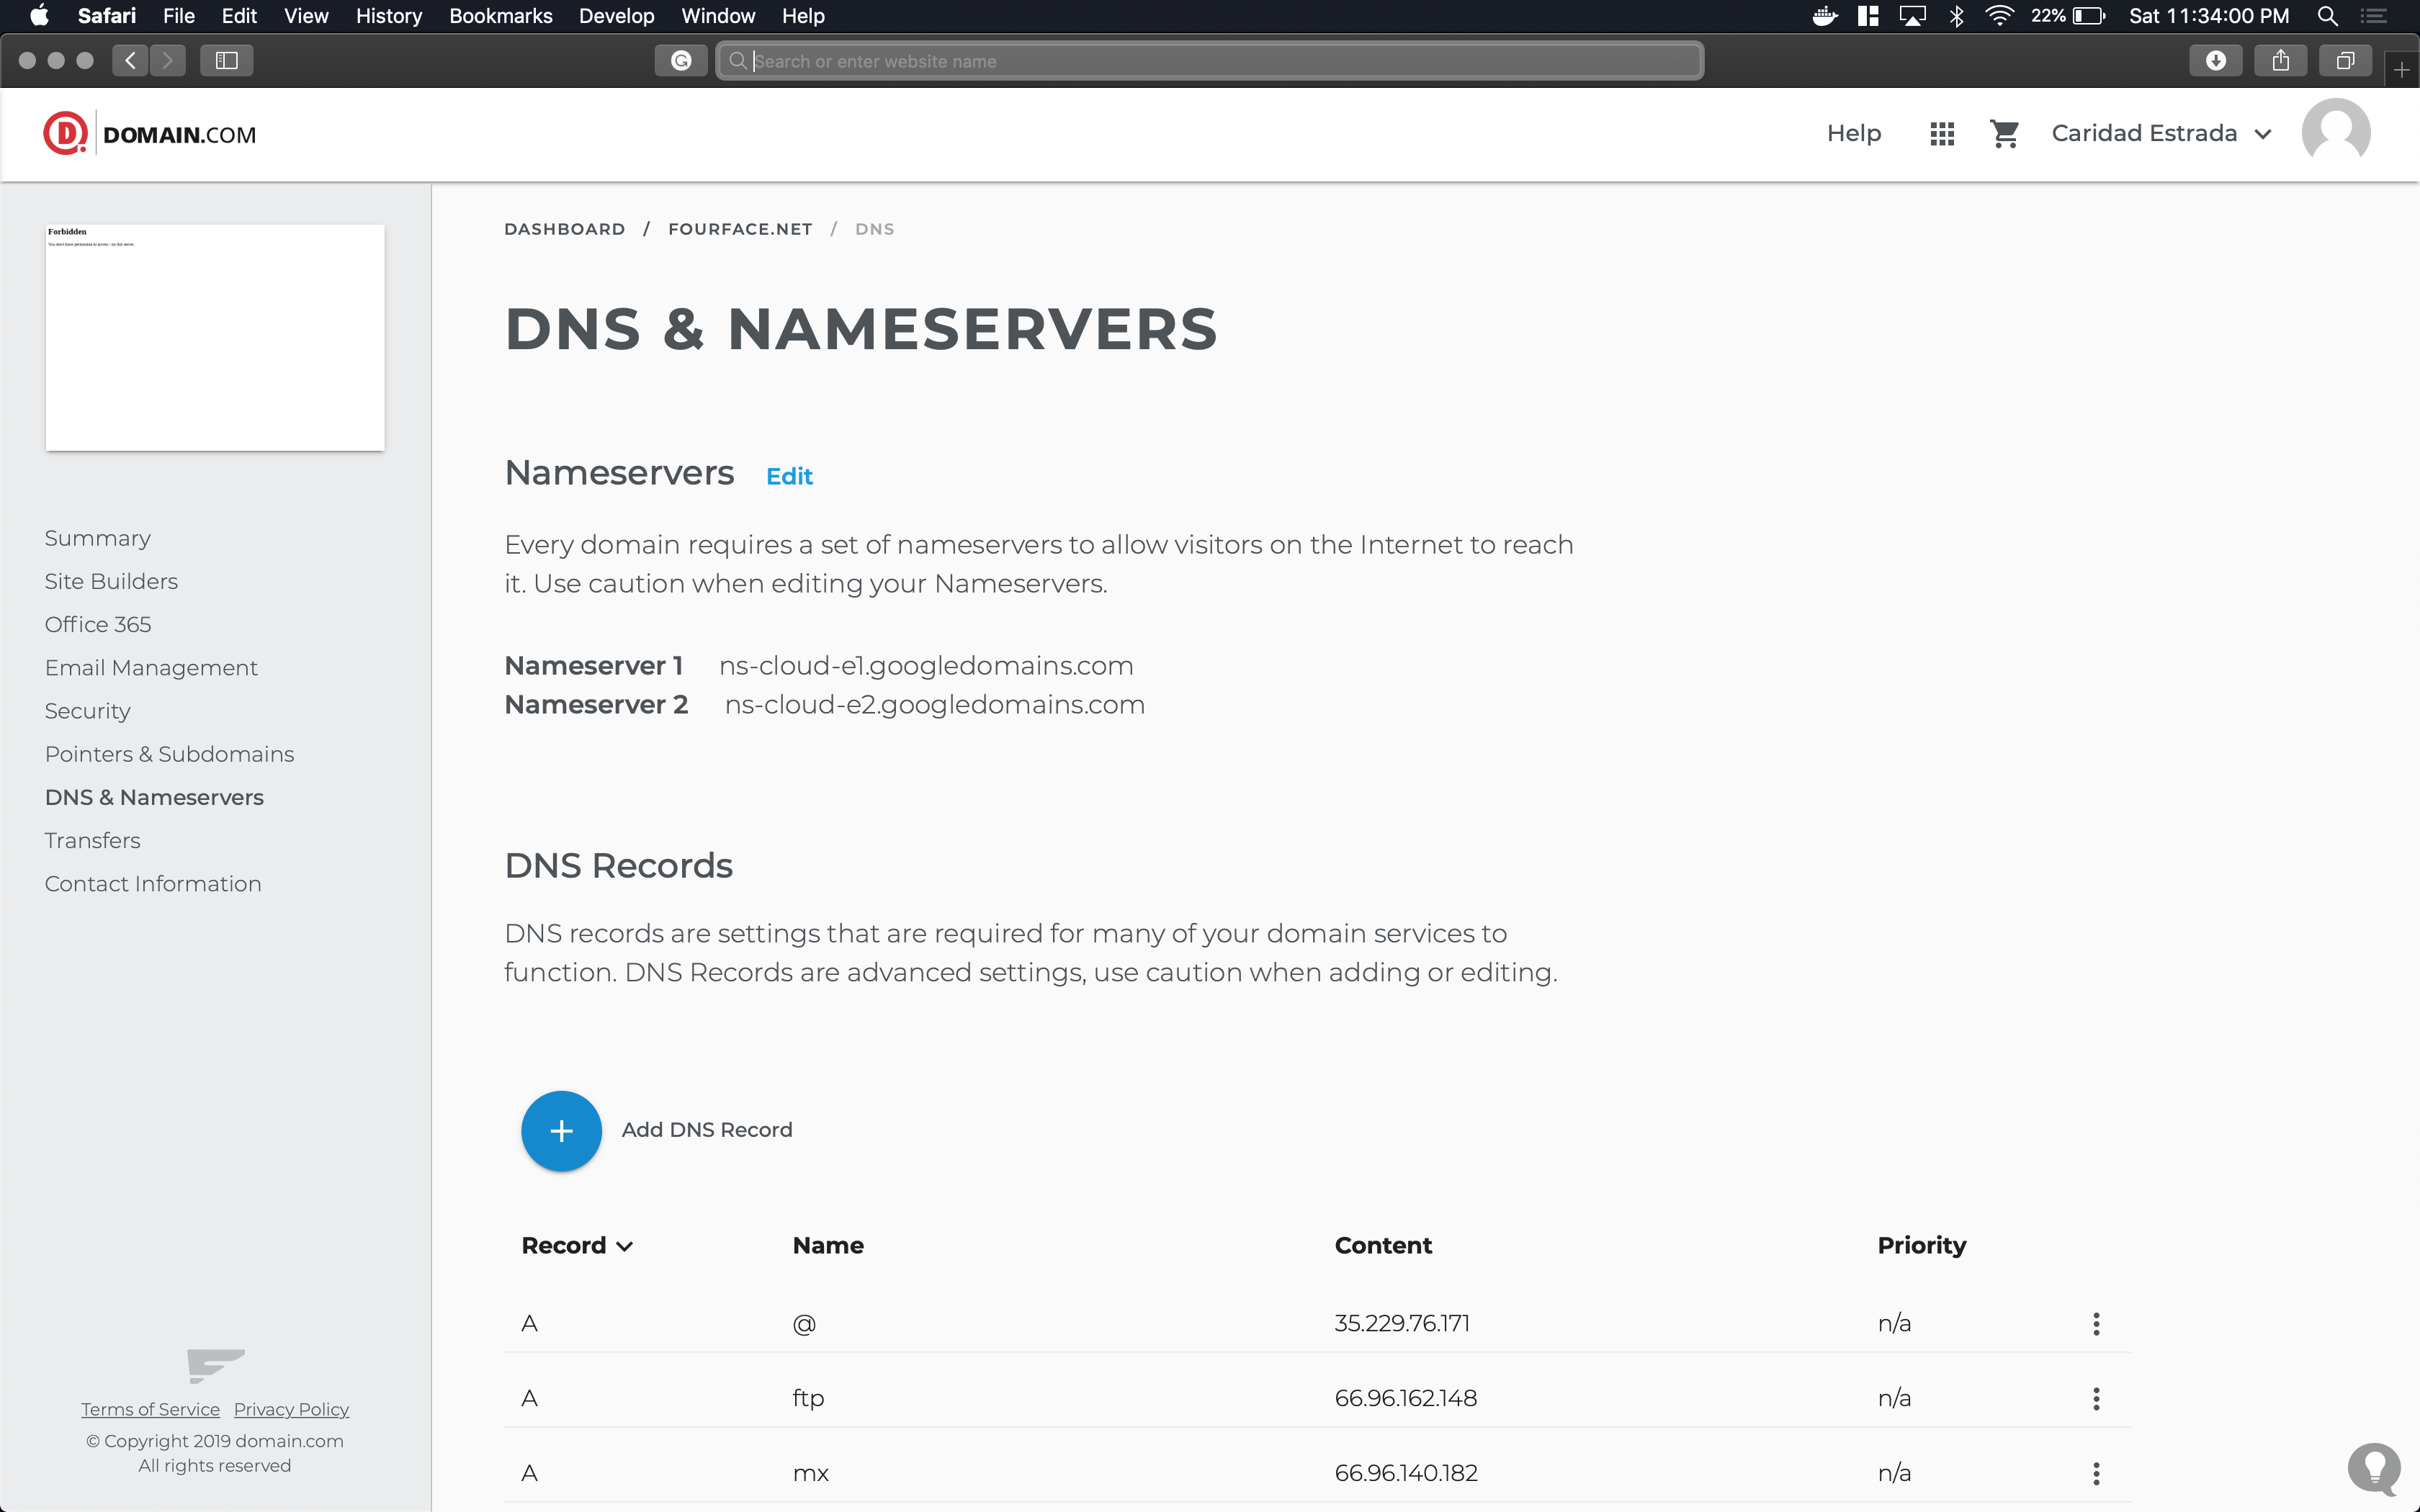Click the Forbidden site preview thumbnail
This screenshot has width=2420, height=1512.
[x=215, y=337]
